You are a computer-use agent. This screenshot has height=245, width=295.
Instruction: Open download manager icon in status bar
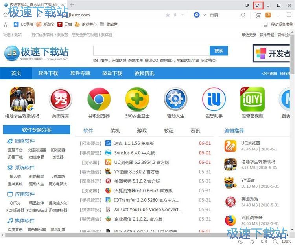(252, 241)
